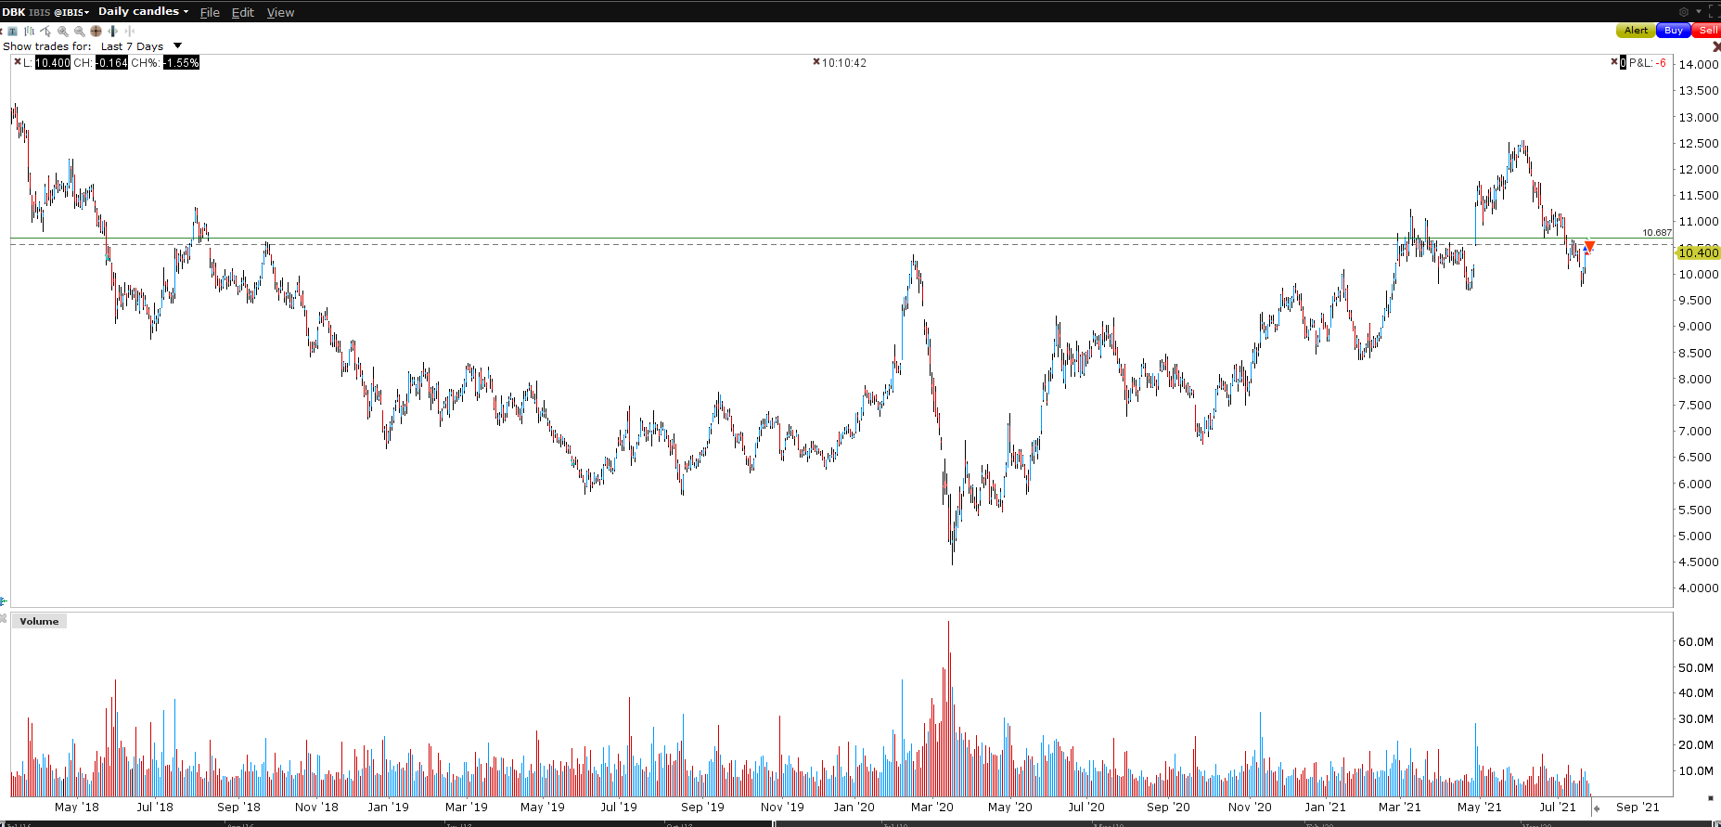Click the red position marker triangle
This screenshot has height=827, width=1721.
(1589, 246)
